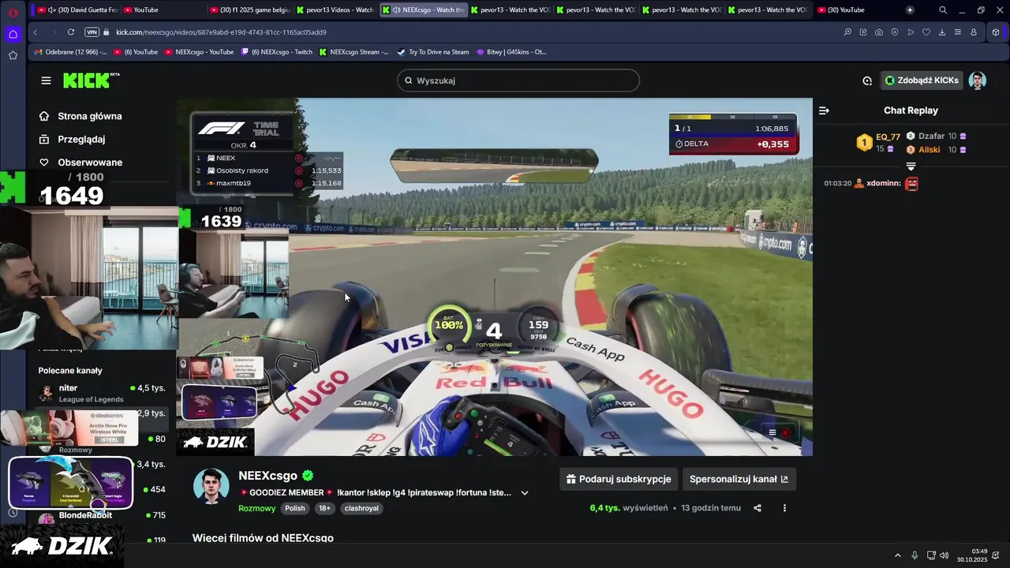The width and height of the screenshot is (1010, 568).
Task: Click Allski in gift leaderboard
Action: (x=929, y=150)
